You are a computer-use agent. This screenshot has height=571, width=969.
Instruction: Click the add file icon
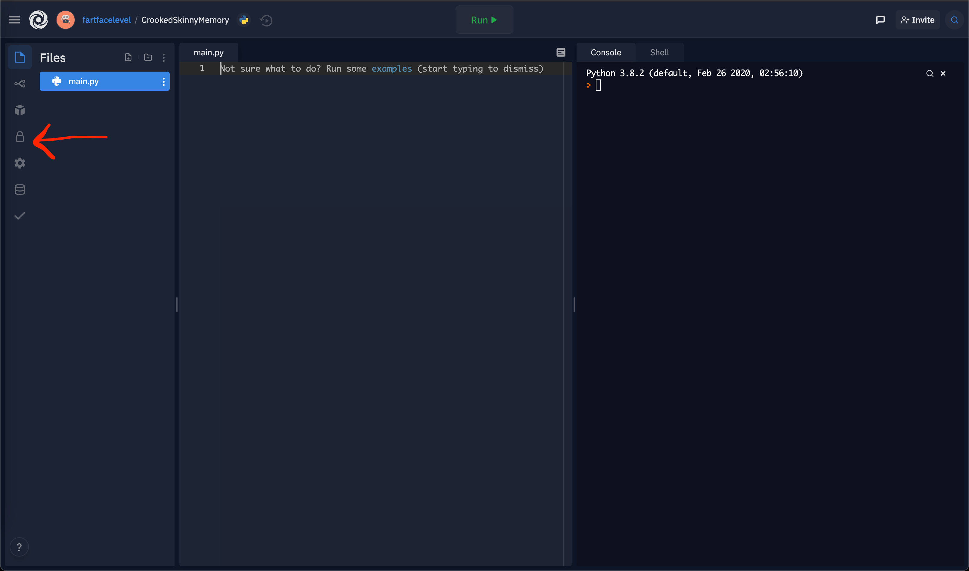(128, 57)
